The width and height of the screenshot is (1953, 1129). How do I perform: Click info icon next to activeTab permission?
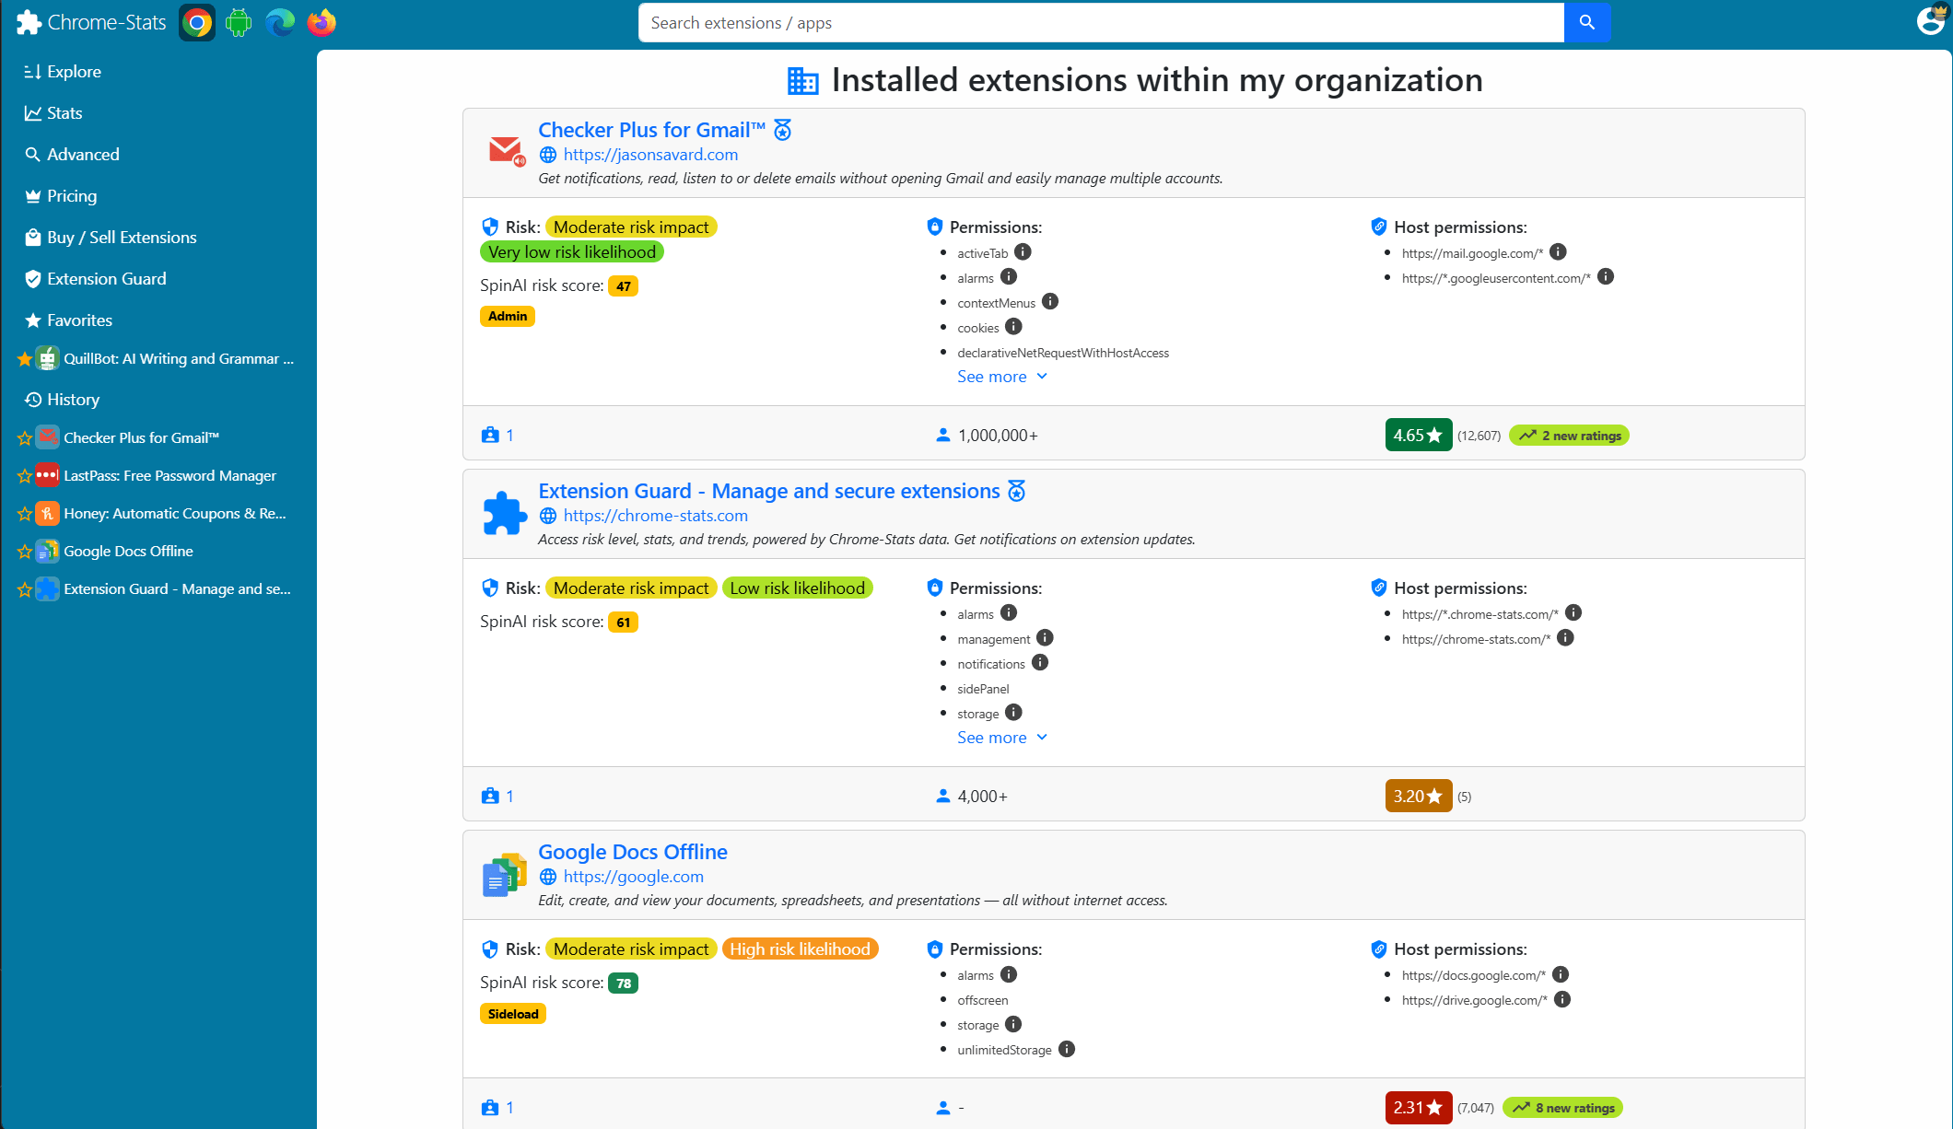coord(1023,252)
